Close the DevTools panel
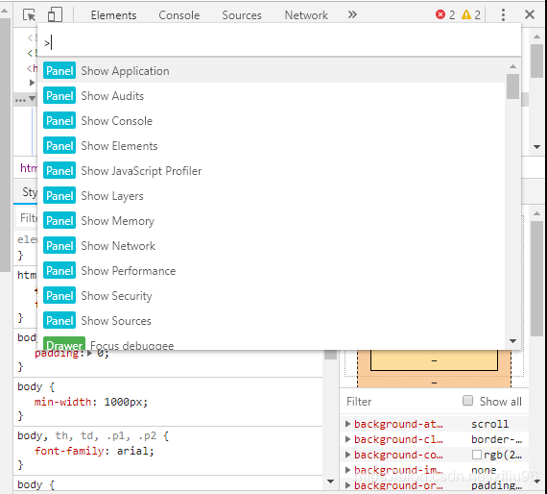This screenshot has height=494, width=547. click(x=530, y=14)
